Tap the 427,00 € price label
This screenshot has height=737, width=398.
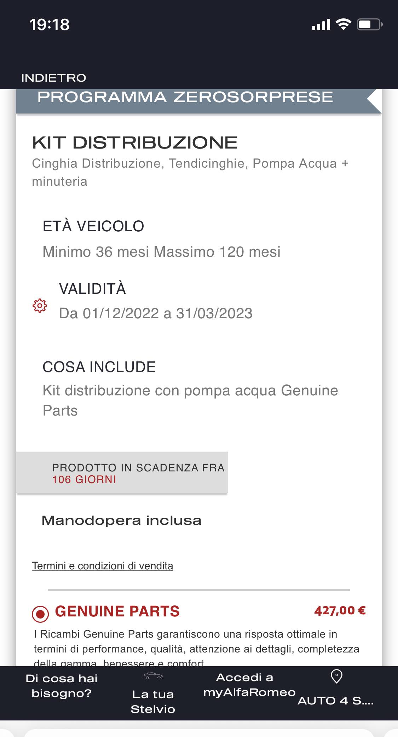click(x=340, y=611)
